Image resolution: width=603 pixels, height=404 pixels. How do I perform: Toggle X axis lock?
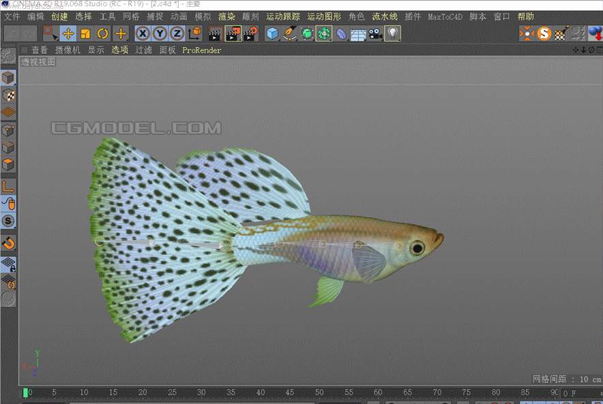142,33
